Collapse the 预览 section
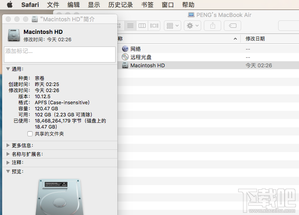 pos(8,172)
